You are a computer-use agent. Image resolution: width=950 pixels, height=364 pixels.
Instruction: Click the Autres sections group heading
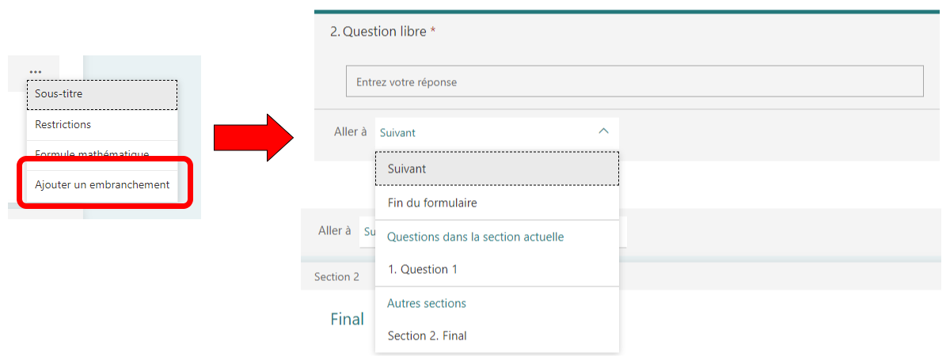(x=427, y=303)
